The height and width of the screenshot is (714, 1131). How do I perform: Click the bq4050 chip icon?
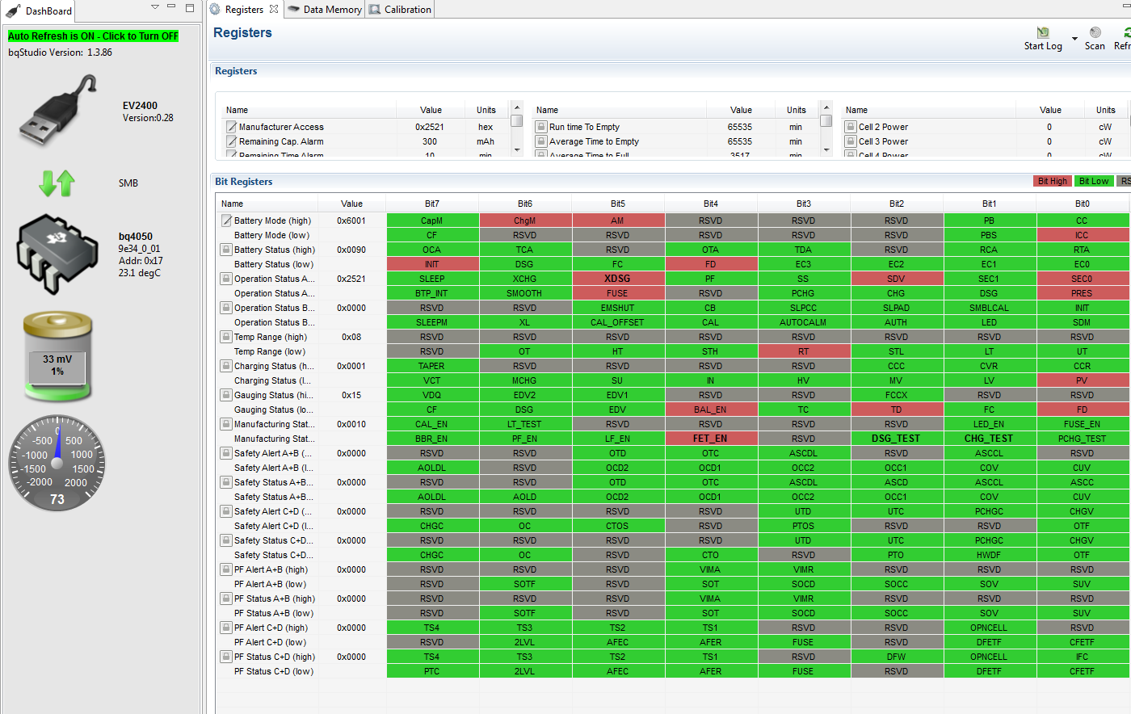coord(57,255)
